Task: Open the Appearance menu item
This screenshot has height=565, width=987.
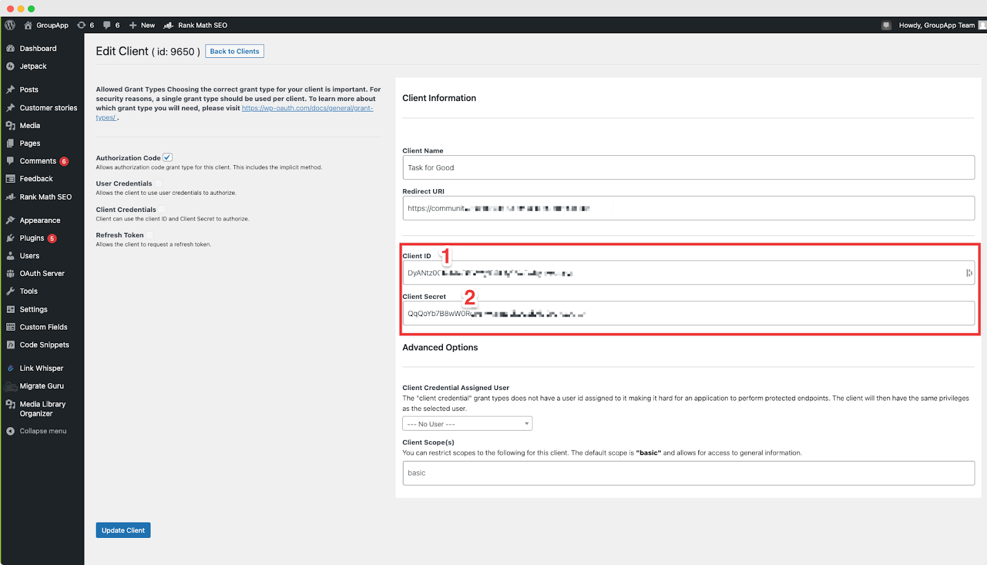Action: (40, 221)
